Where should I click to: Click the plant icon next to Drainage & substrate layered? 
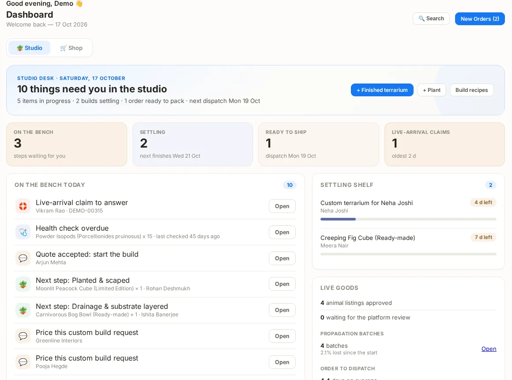(23, 310)
